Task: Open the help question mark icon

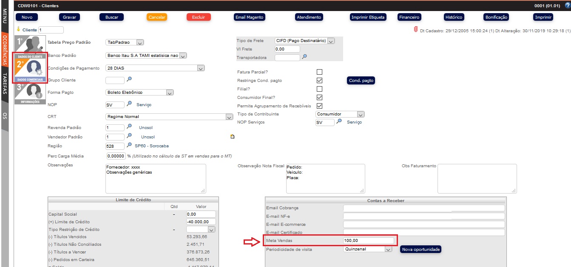Action: pyautogui.click(x=567, y=6)
